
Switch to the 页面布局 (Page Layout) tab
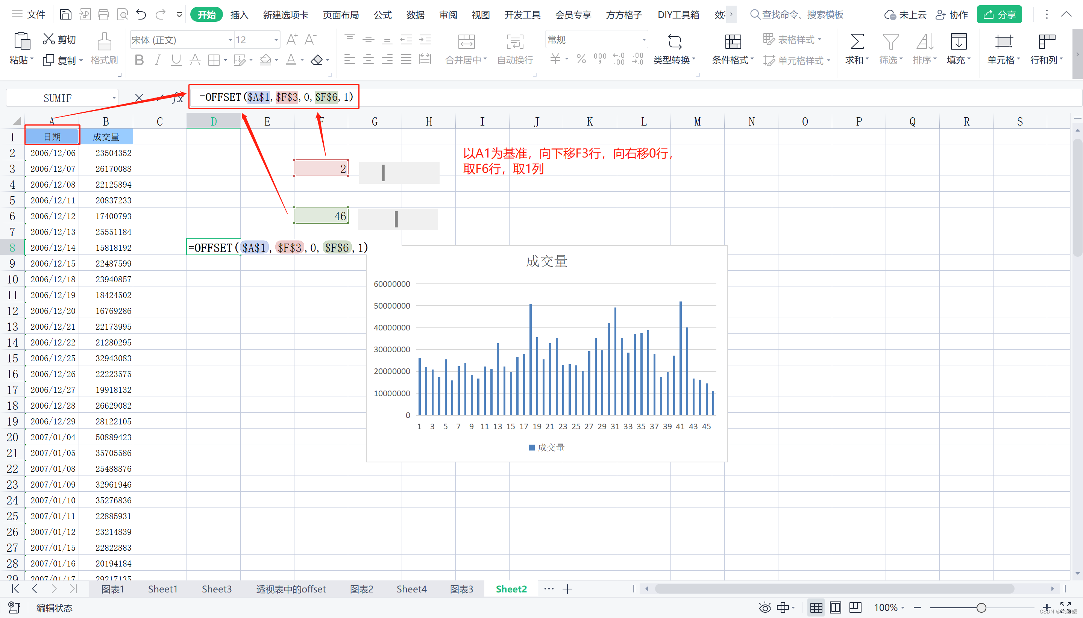click(x=340, y=15)
